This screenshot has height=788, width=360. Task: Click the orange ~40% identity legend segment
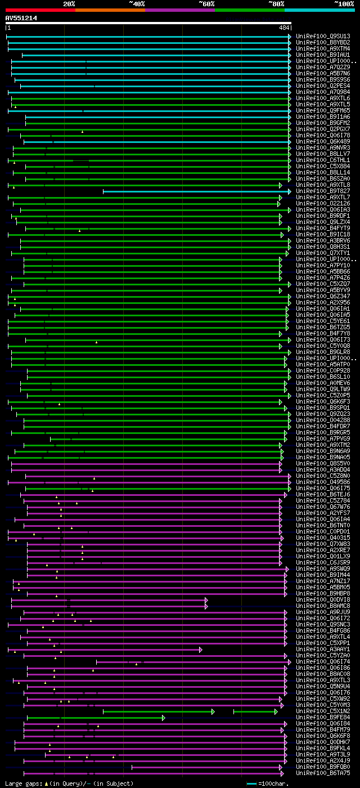[x=110, y=10]
